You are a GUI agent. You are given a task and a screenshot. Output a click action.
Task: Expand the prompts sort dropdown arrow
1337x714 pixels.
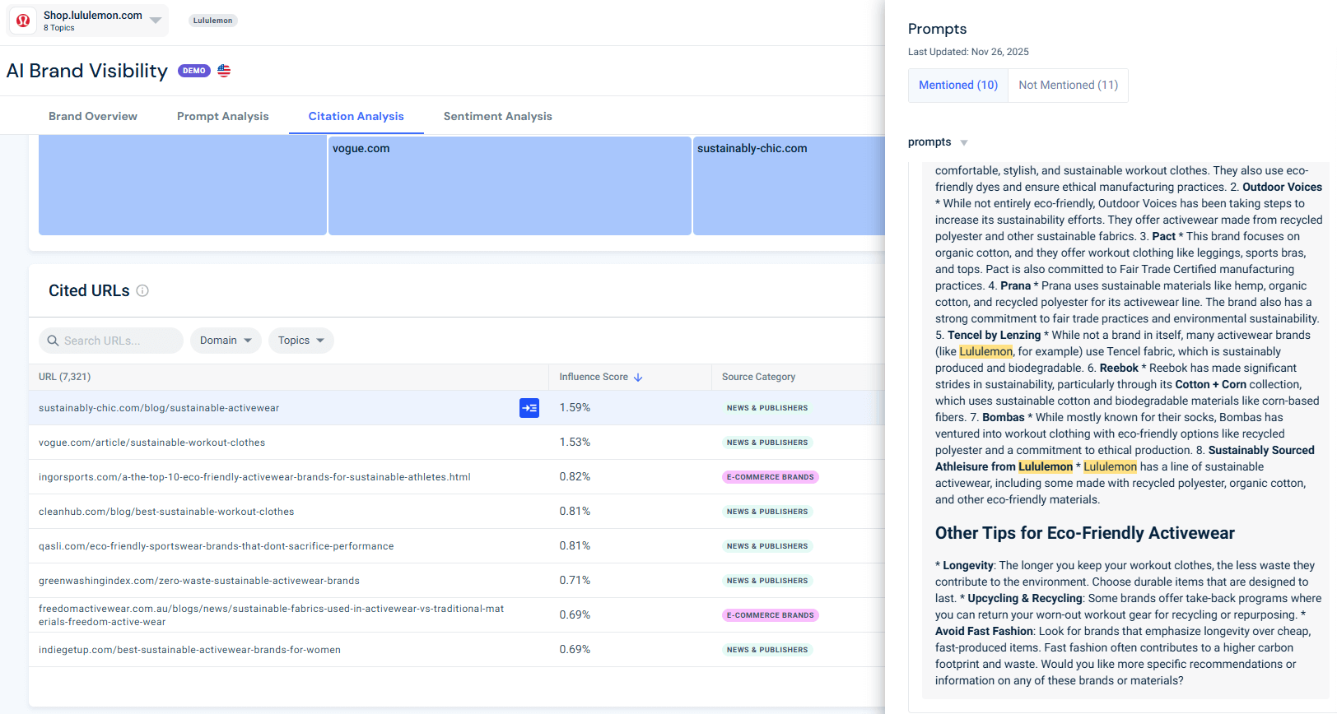[x=964, y=142]
